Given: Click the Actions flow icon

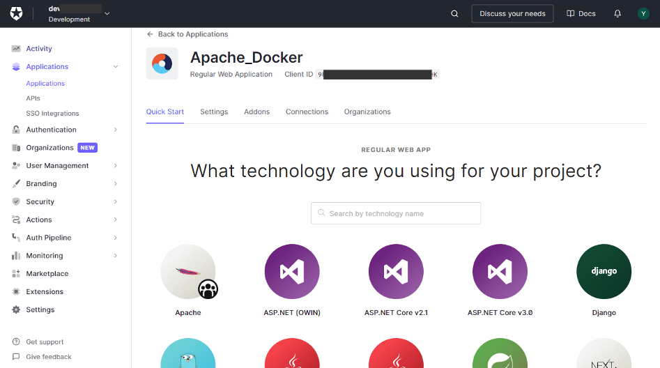Looking at the screenshot, I should [16, 220].
